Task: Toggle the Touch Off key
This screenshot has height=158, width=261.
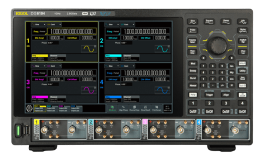Action: [242, 85]
